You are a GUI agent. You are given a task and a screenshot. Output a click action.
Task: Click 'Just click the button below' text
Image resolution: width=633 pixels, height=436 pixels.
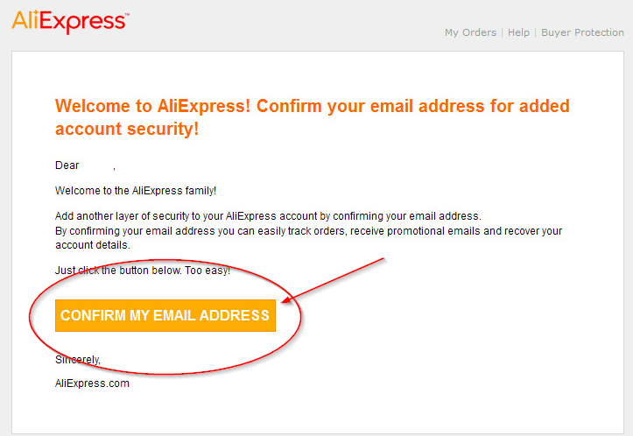point(143,270)
